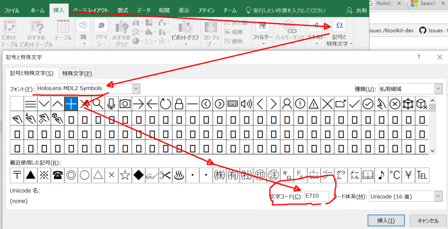Click the キャンセル button
This screenshot has width=448, height=229.
(428, 221)
